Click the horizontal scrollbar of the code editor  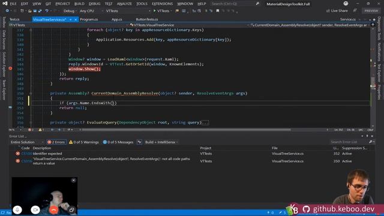pyautogui.click(x=186, y=130)
